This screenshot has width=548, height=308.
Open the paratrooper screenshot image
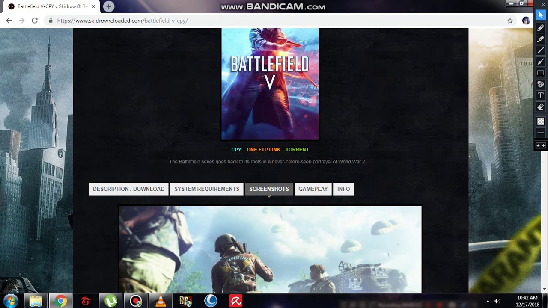pos(270,249)
